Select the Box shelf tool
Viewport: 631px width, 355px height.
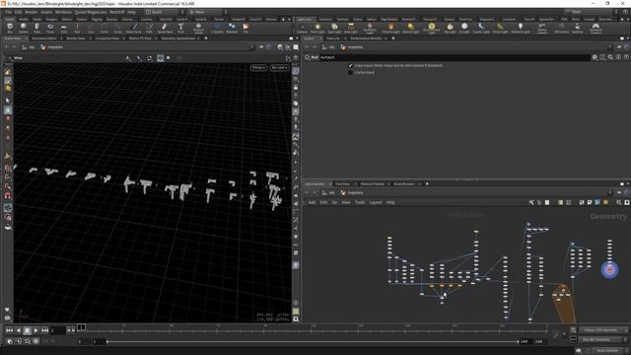[10, 29]
